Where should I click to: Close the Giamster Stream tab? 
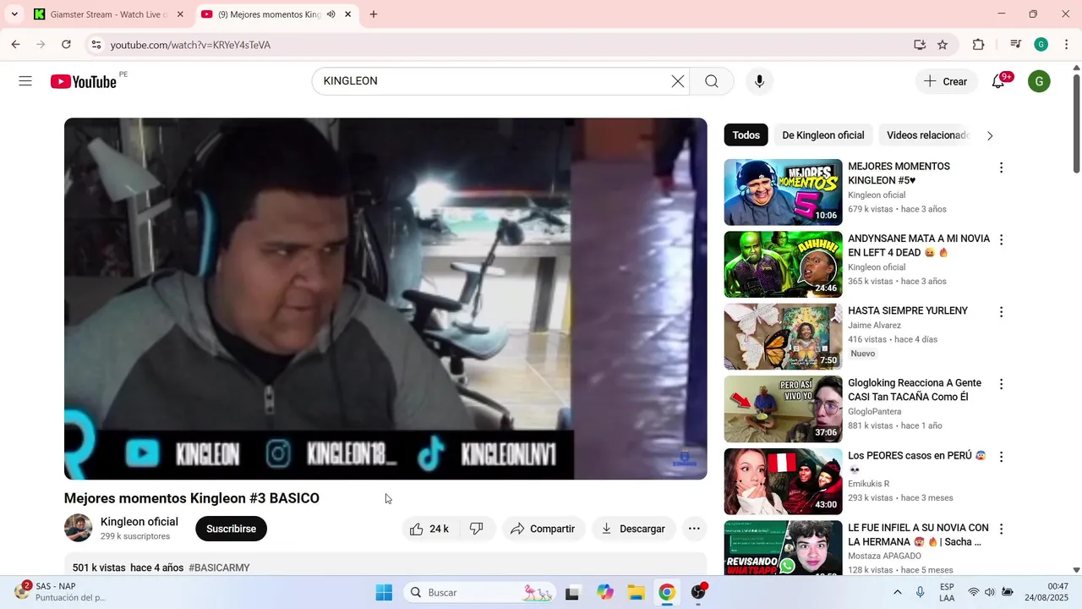coord(180,14)
